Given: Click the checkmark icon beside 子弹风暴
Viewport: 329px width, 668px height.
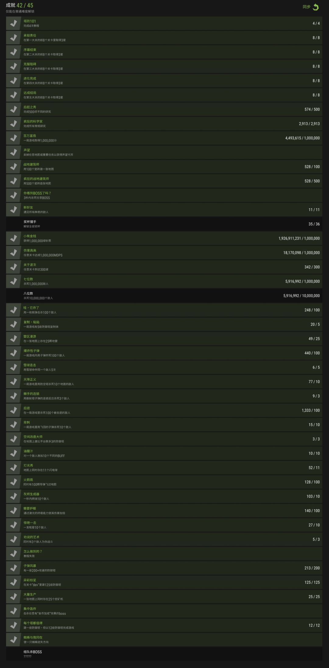Looking at the screenshot, I should [13, 568].
